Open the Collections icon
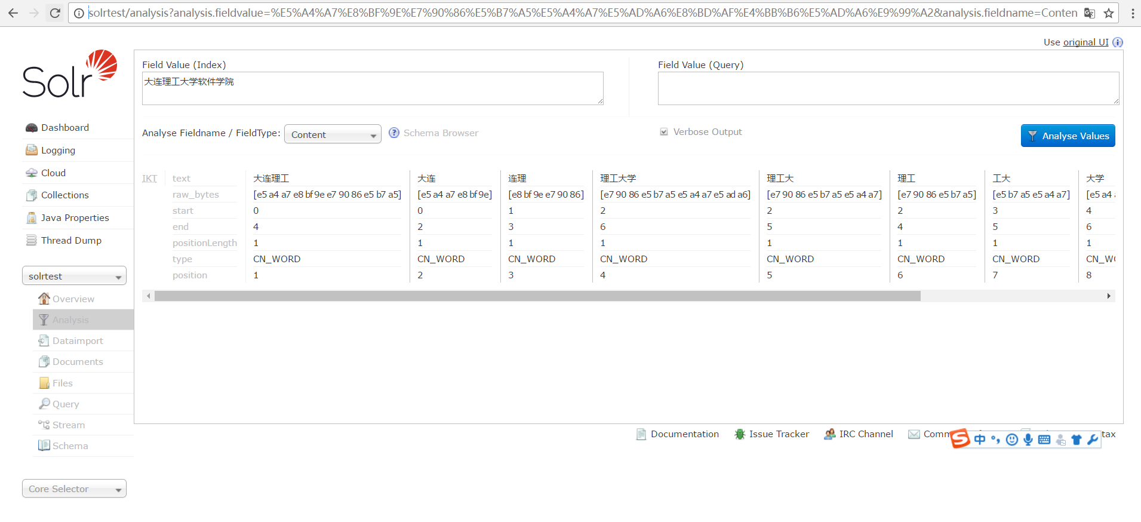Viewport: 1141px width, 522px height. click(x=32, y=195)
